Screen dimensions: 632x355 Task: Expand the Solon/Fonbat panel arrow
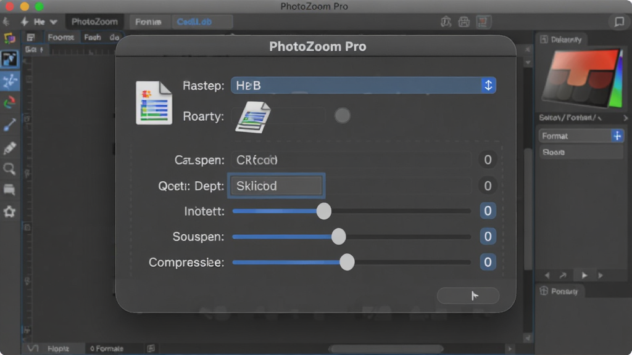tap(625, 118)
